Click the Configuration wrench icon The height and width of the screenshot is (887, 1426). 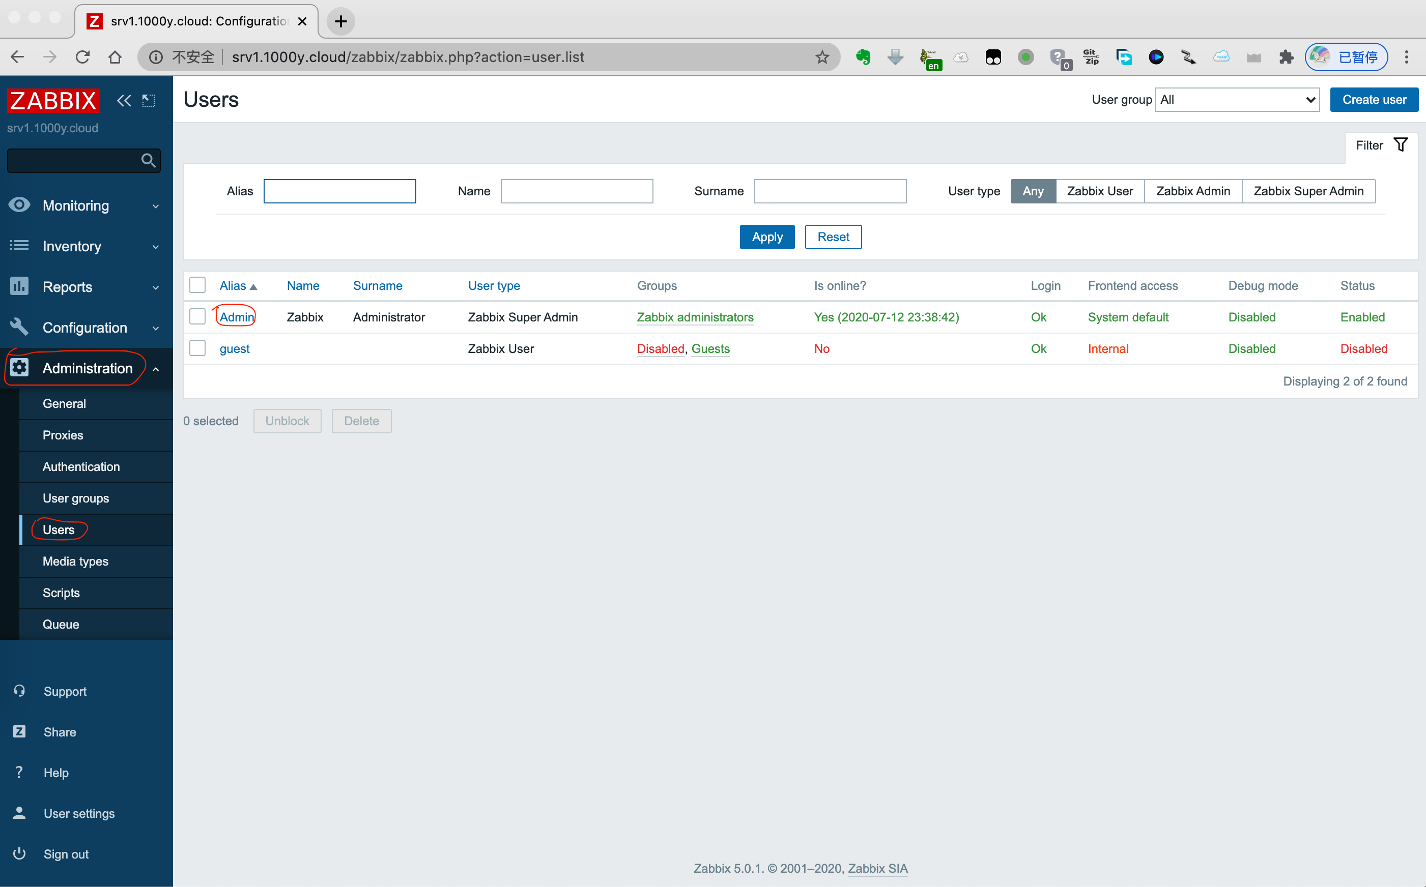click(x=19, y=327)
